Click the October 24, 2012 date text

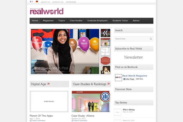pos(79,119)
